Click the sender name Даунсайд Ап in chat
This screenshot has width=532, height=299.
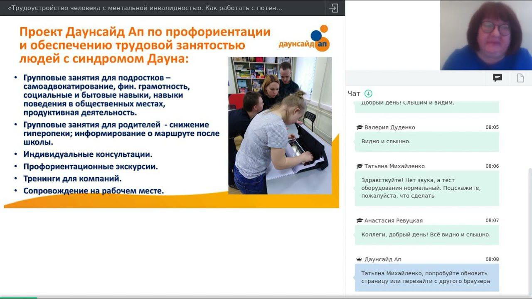tap(383, 259)
